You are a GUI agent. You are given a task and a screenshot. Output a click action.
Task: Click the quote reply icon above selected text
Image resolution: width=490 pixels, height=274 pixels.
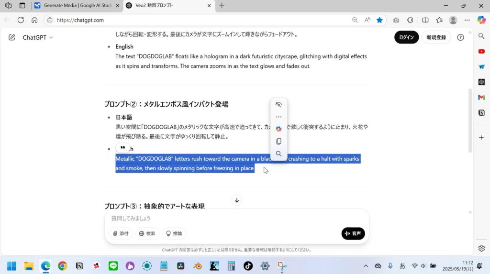click(122, 148)
